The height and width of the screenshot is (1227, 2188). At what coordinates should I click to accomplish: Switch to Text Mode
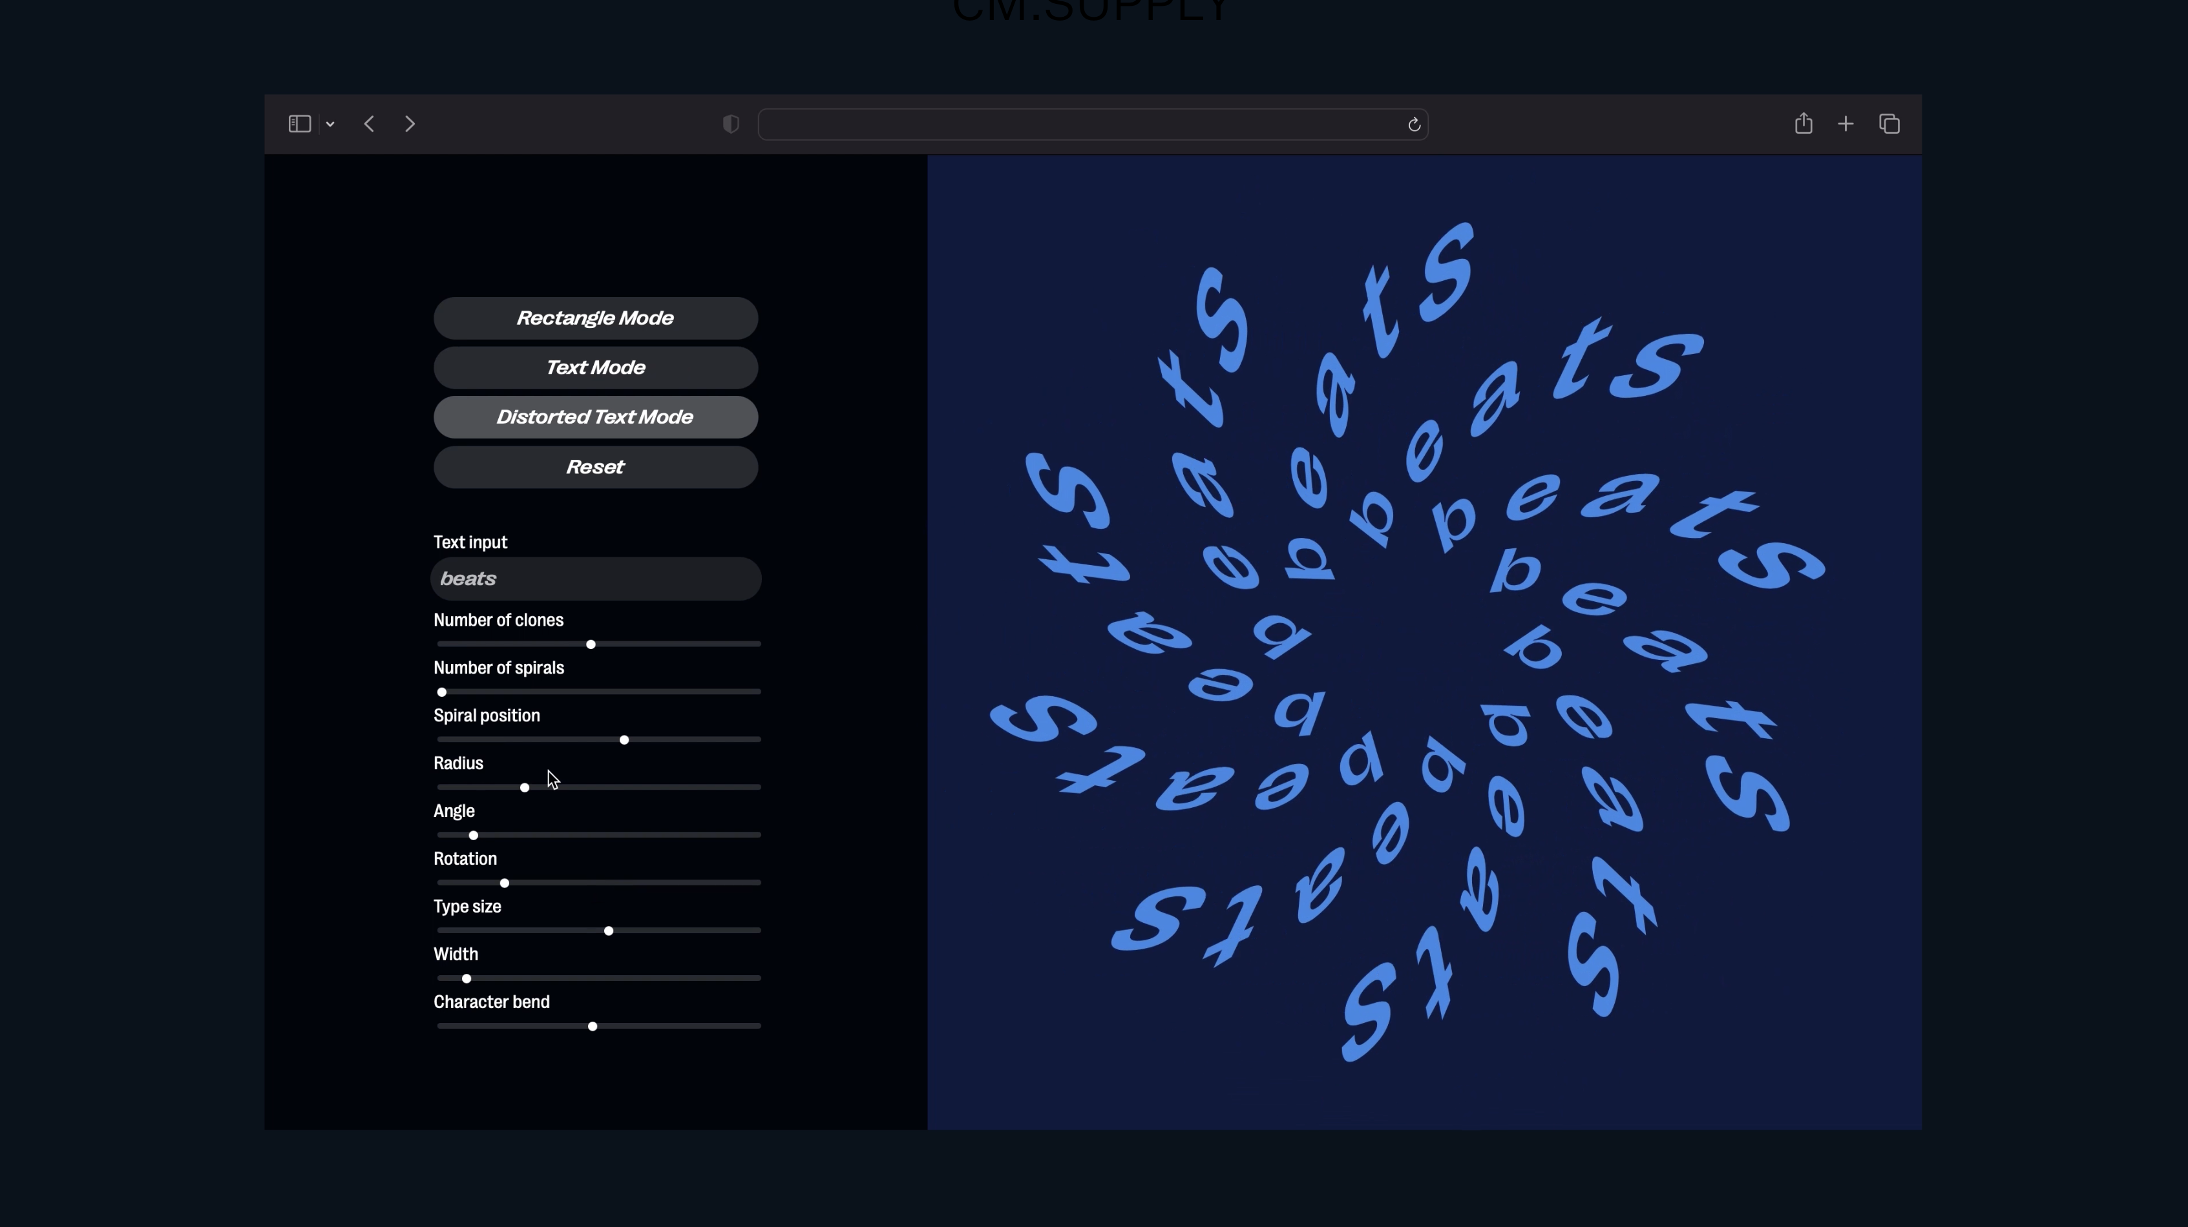coord(595,367)
